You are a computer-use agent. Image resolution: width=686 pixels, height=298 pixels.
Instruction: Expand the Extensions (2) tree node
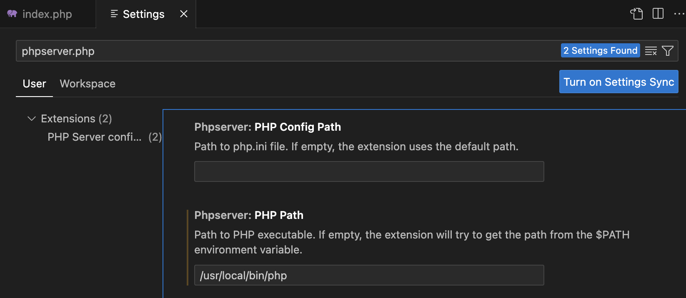(x=31, y=118)
